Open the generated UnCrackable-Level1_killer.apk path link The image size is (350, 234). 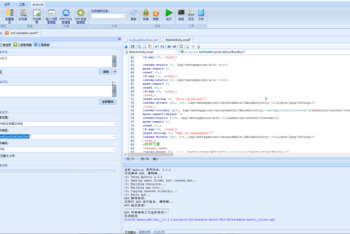point(199,220)
